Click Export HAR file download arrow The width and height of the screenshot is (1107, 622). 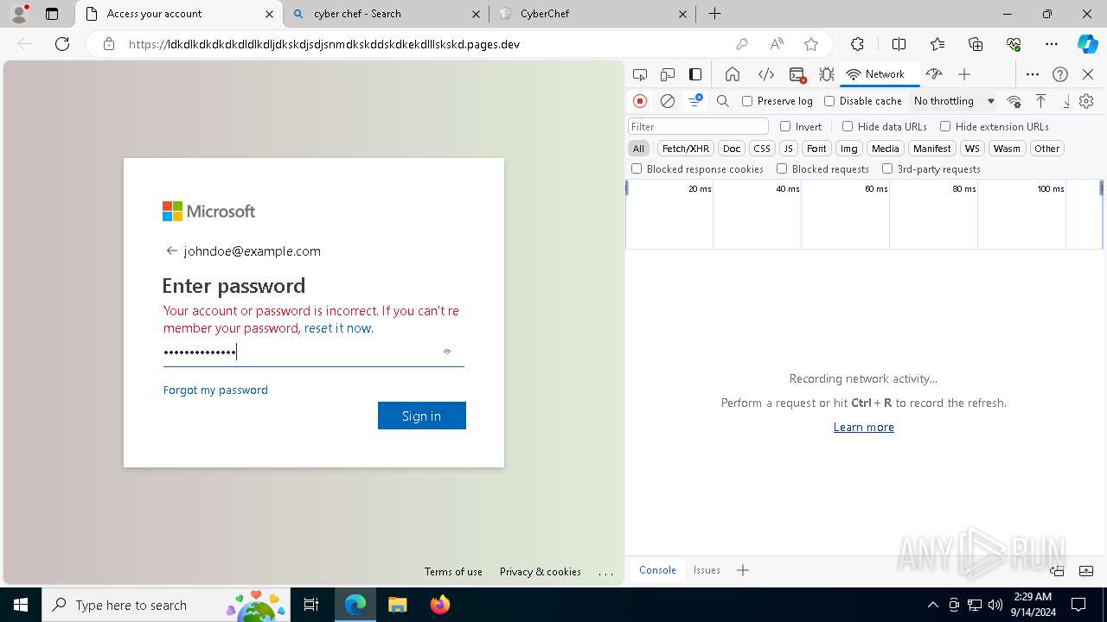[1066, 101]
